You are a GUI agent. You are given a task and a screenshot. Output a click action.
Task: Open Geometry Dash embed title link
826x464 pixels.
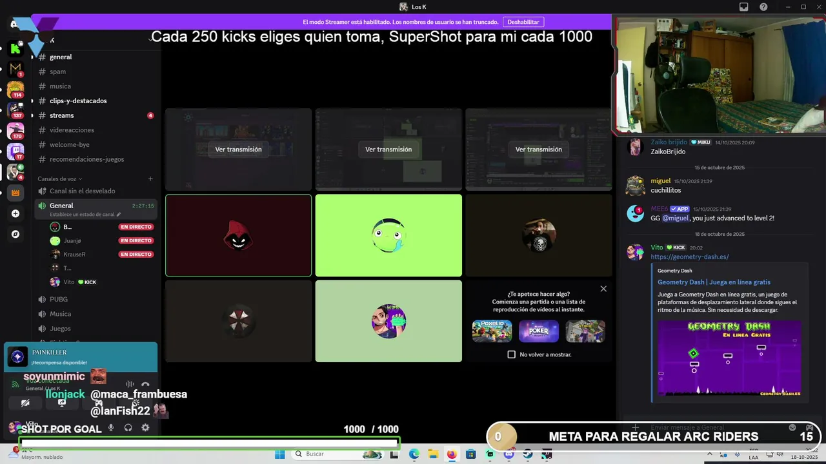714,282
